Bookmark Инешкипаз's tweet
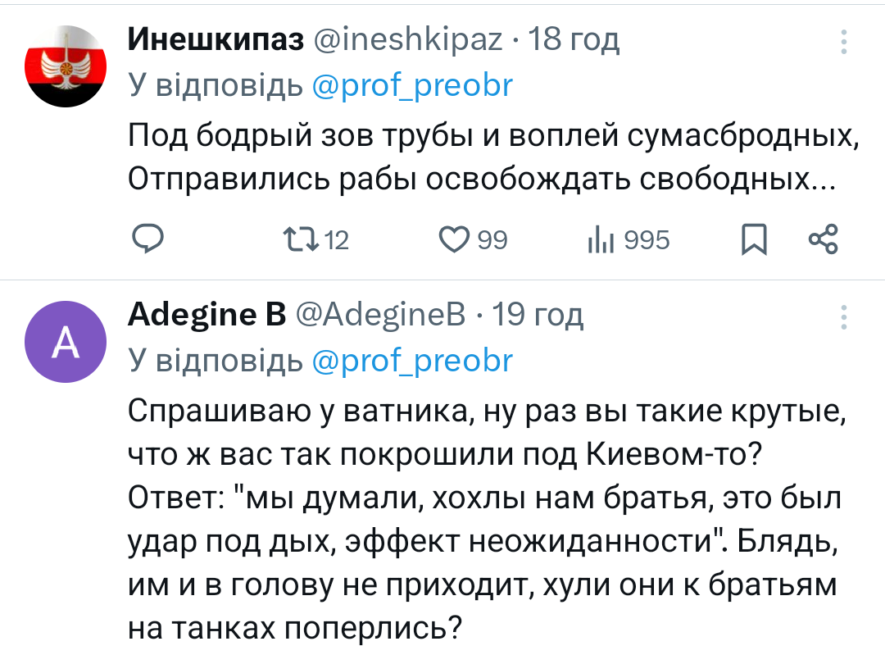This screenshot has width=885, height=655. 753,240
